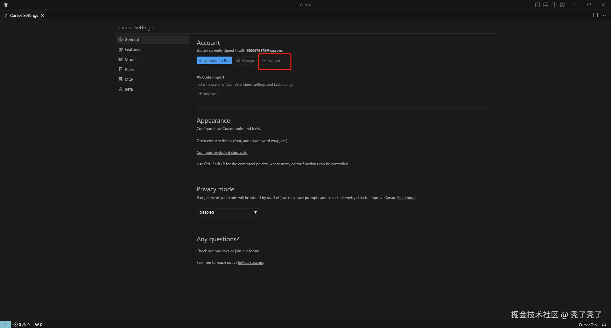
Task: Click the VS Code Import button
Action: coord(207,94)
